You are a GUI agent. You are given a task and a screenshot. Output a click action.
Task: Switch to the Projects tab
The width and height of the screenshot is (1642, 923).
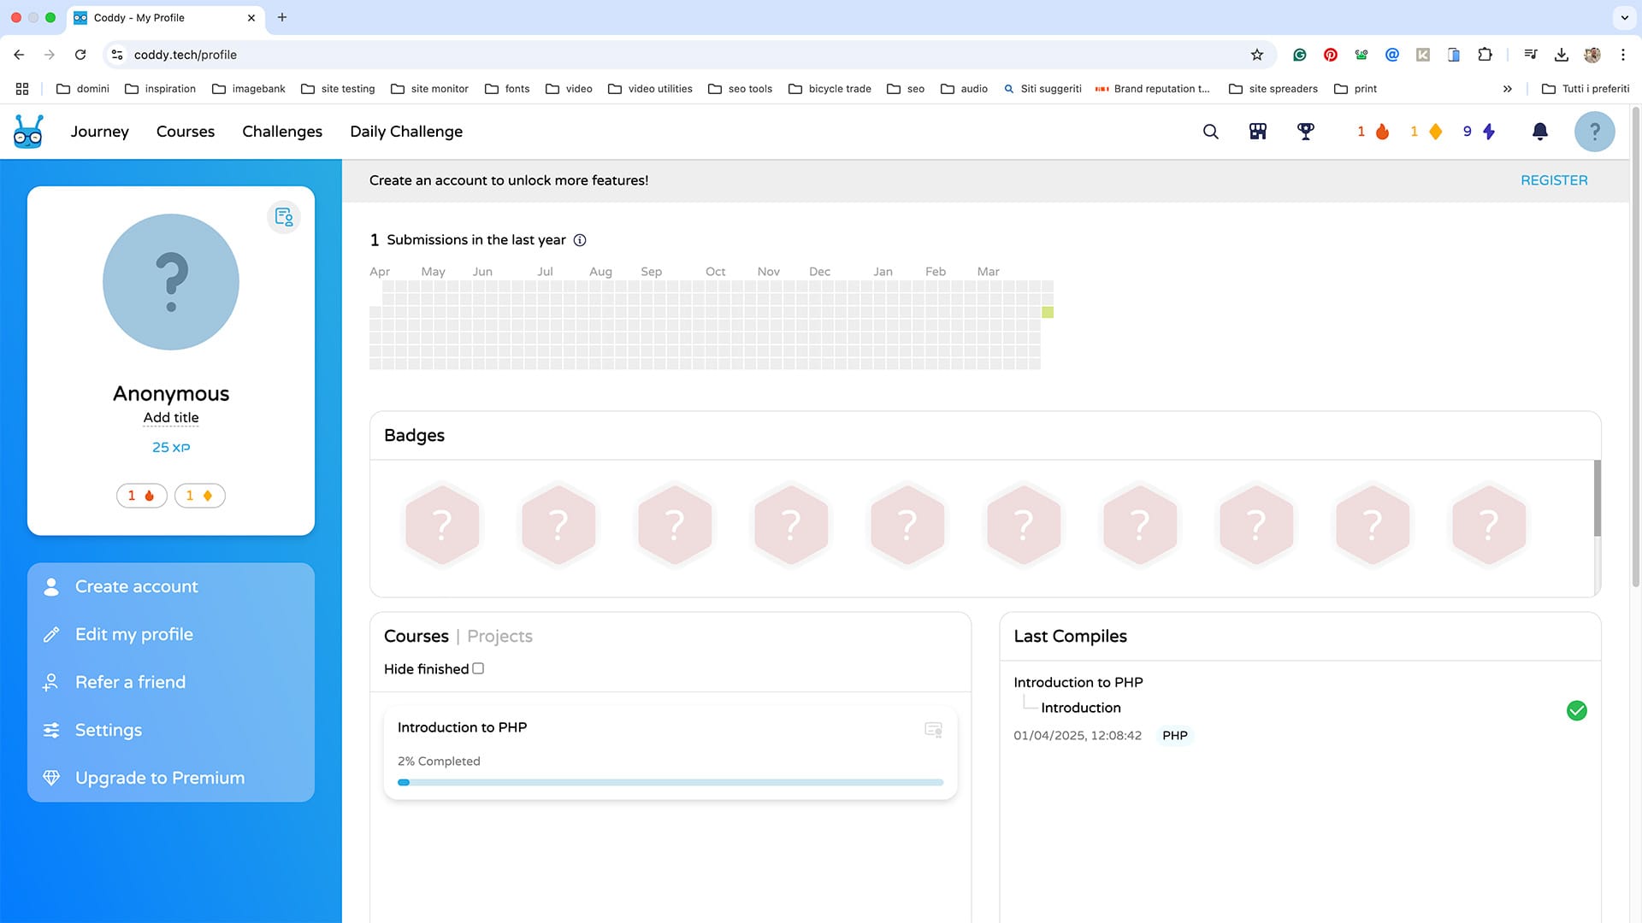pyautogui.click(x=499, y=637)
